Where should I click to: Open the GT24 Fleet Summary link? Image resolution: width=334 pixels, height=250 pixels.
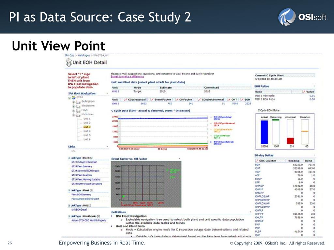82,166
